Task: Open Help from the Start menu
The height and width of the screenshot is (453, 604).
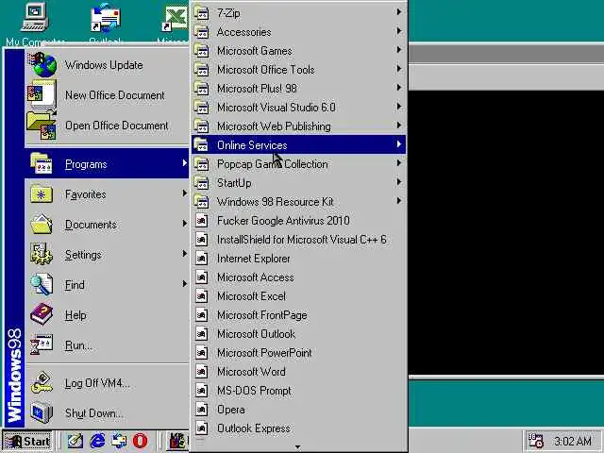Action: tap(107, 315)
